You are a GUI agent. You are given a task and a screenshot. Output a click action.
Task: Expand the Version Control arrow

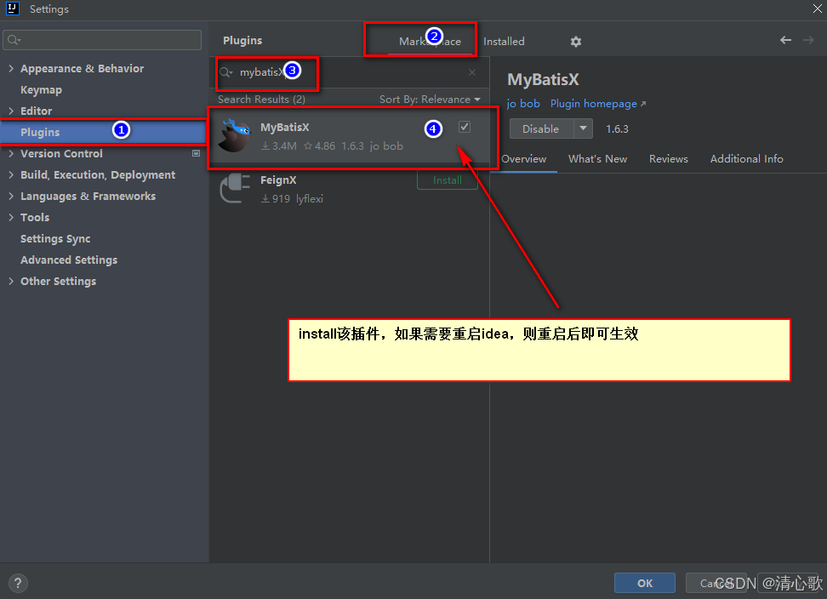pyautogui.click(x=11, y=153)
